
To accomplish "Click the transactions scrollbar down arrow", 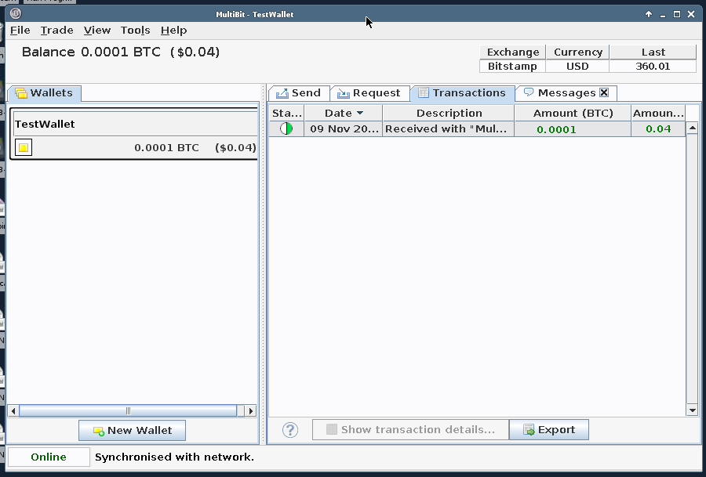I will click(692, 410).
